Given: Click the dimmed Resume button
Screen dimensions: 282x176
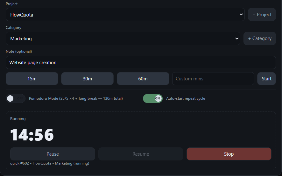Looking at the screenshot, I should click(x=141, y=154).
